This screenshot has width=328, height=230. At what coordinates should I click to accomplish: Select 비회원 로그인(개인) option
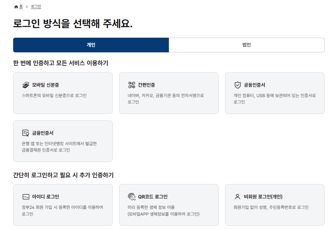click(x=275, y=205)
